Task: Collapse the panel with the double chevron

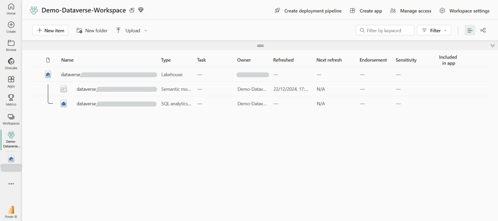Action: 492,45
